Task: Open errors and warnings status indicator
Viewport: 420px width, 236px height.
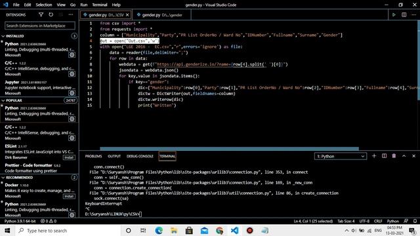Action: 49,222
